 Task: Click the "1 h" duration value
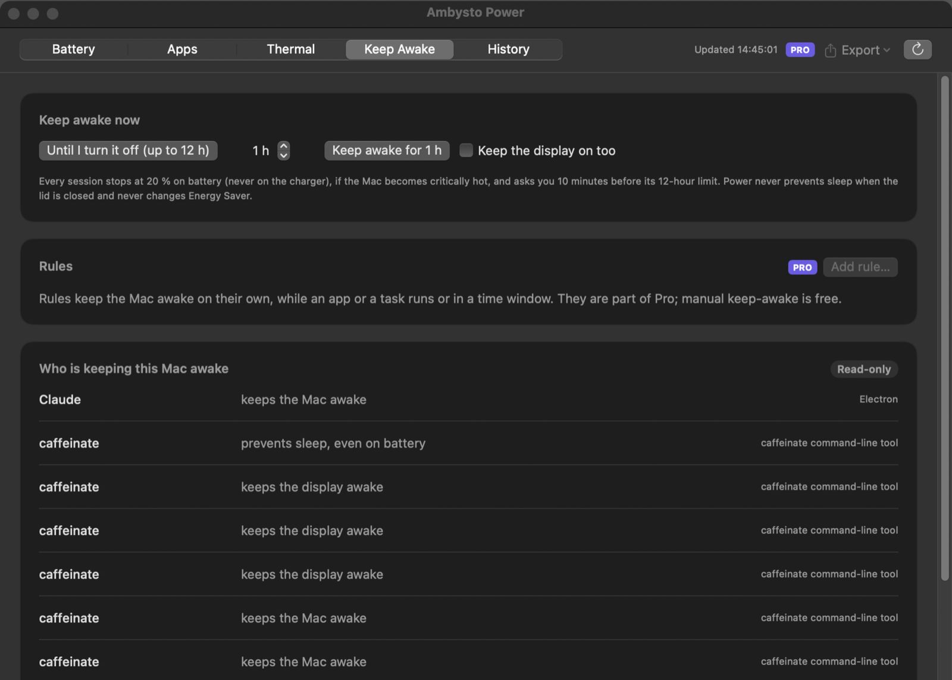(x=261, y=151)
